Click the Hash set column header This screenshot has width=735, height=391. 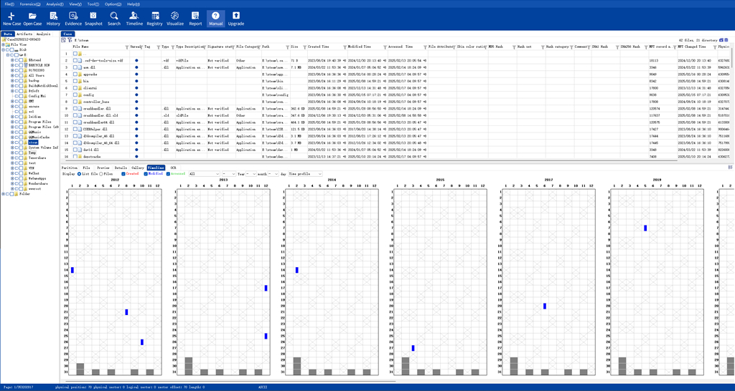coord(524,47)
